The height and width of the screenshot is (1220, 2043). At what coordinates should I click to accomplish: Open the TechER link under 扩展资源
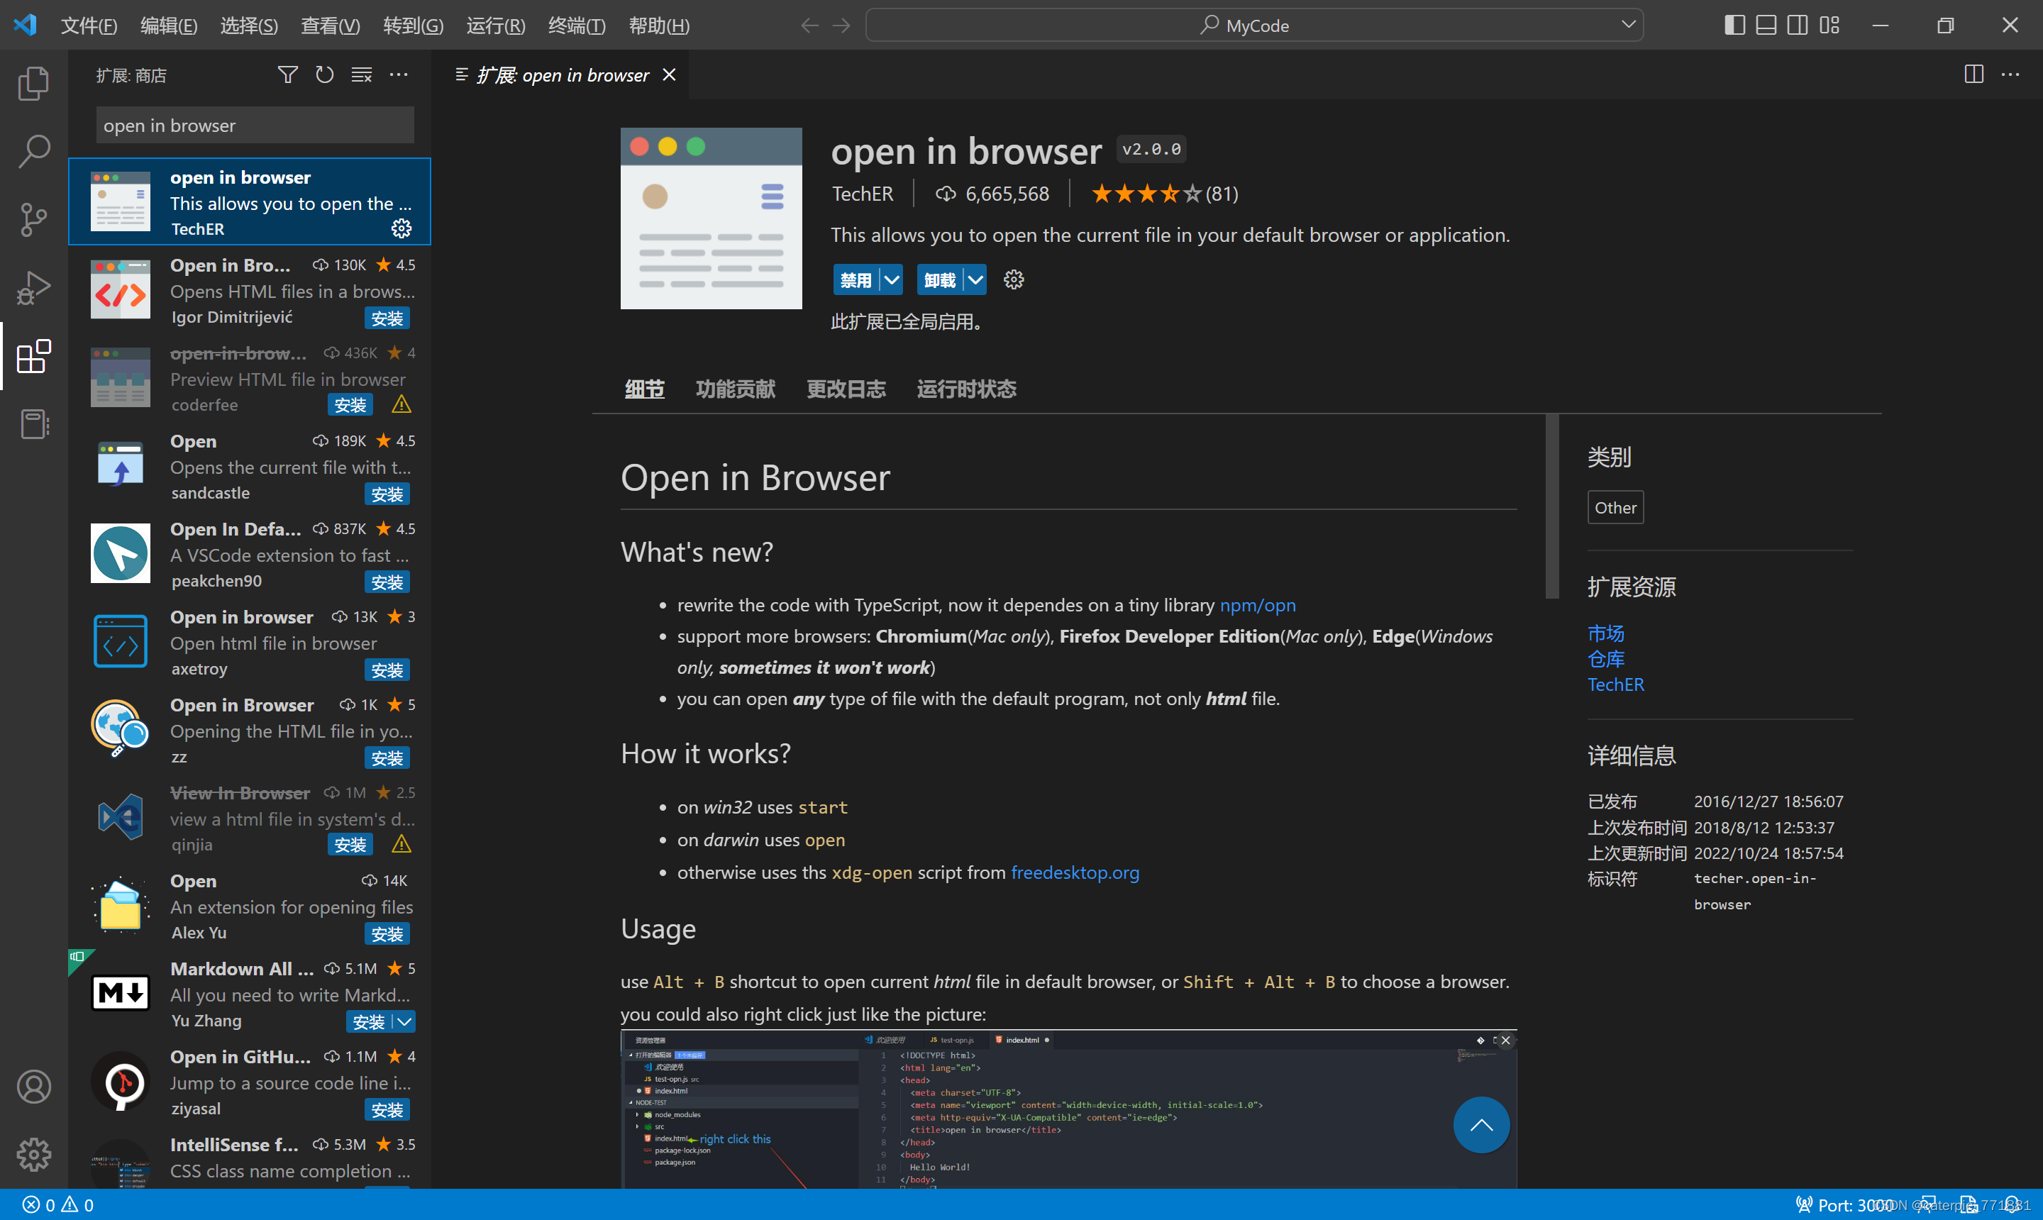pos(1615,684)
